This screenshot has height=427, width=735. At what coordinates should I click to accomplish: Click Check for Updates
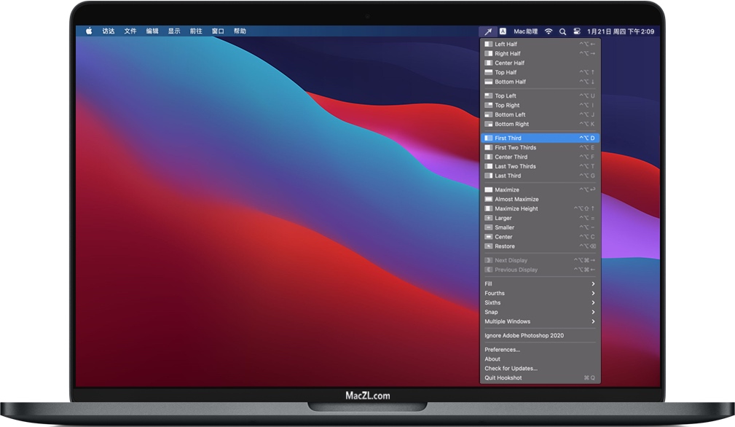[512, 368]
